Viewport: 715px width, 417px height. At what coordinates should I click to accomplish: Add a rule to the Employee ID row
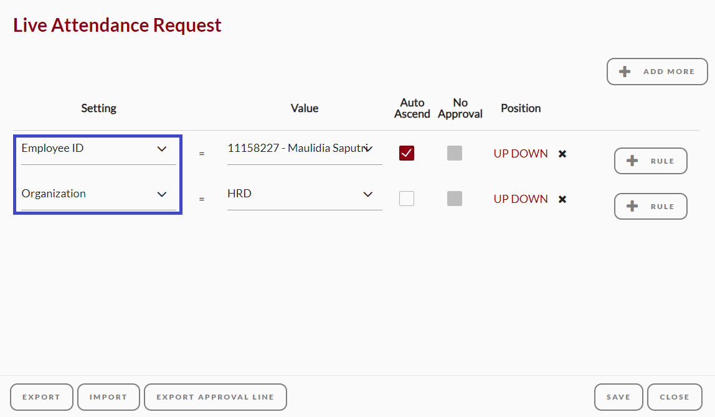650,161
